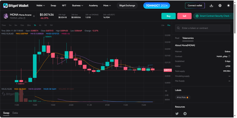Click the 24h high value $0.02418
237x118 pixels.
click(x=62, y=17)
